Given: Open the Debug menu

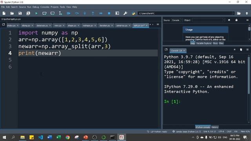Looking at the screenshot, I should 36,7.
